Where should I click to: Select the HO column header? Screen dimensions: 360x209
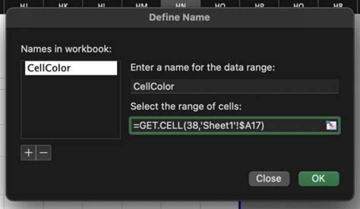[220, 5]
